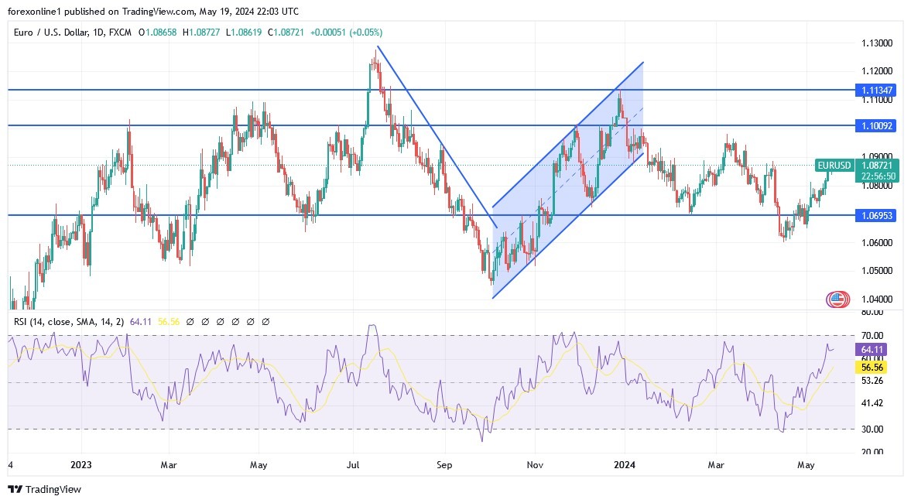Click the TradingView logo at bottom left

point(43,489)
